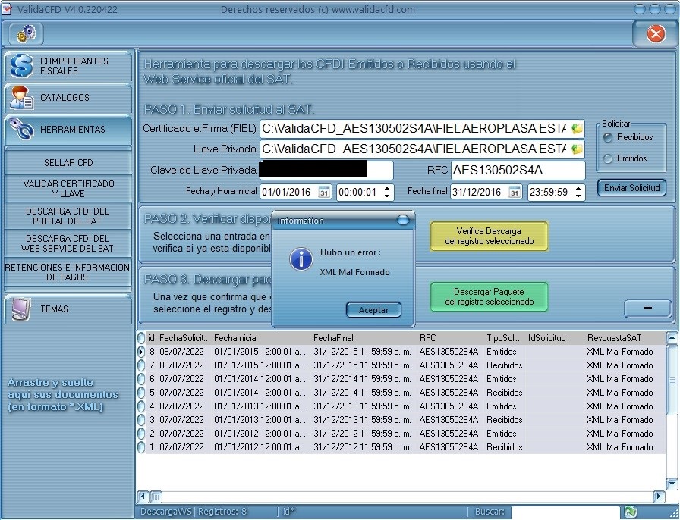Click the Information dialog round title button

point(403,221)
